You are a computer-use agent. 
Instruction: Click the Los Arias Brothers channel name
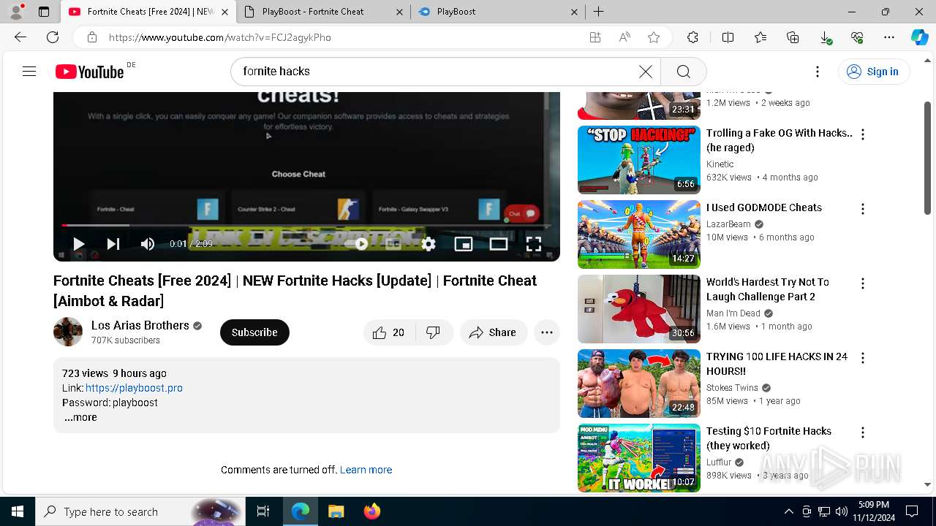click(140, 325)
